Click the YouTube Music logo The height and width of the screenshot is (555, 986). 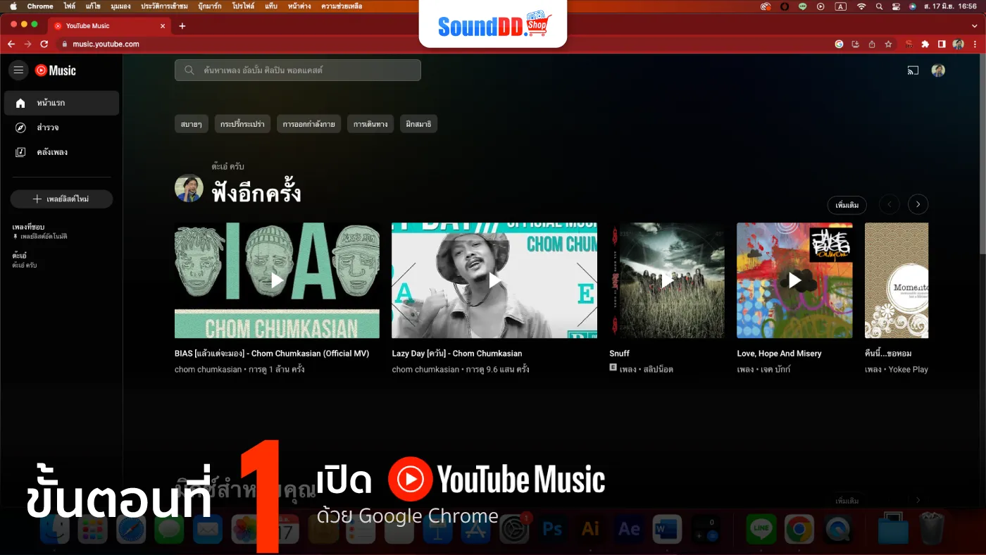point(56,70)
